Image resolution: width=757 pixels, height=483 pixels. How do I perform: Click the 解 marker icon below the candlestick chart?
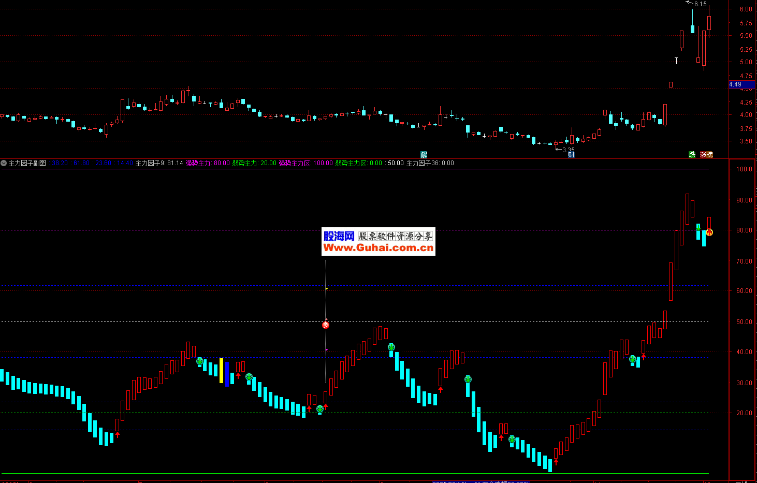(x=424, y=155)
